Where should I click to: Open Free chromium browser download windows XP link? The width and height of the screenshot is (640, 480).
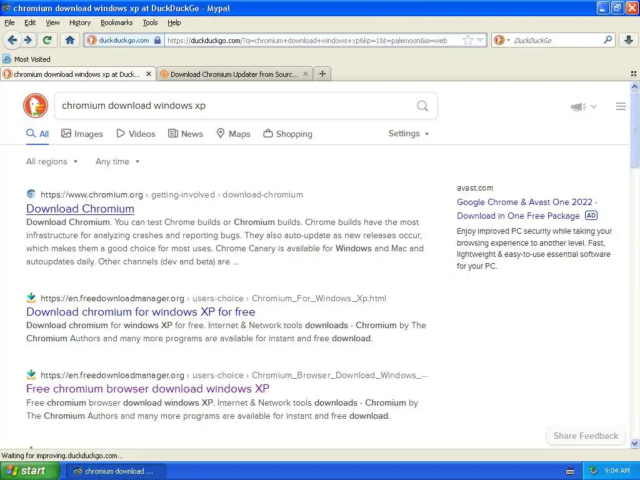[x=147, y=389]
